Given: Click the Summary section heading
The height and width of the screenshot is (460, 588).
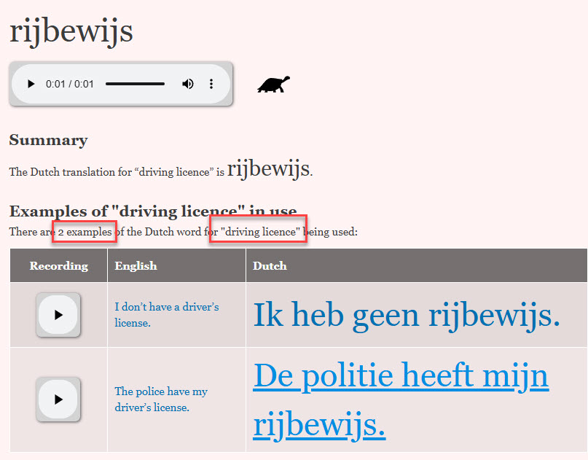Looking at the screenshot, I should point(48,140).
